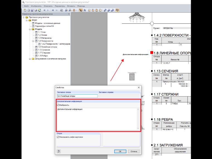Click the 1.8 ЛИНЕЙНЫЕ ОПОРЫ heading on page
Viewport: 212px width, 159px height.
click(x=172, y=53)
